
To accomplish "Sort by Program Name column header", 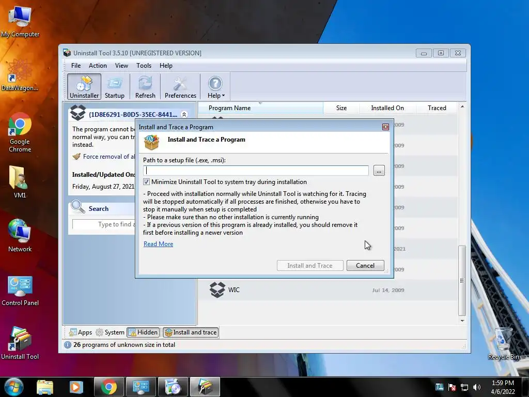I will pyautogui.click(x=260, y=108).
